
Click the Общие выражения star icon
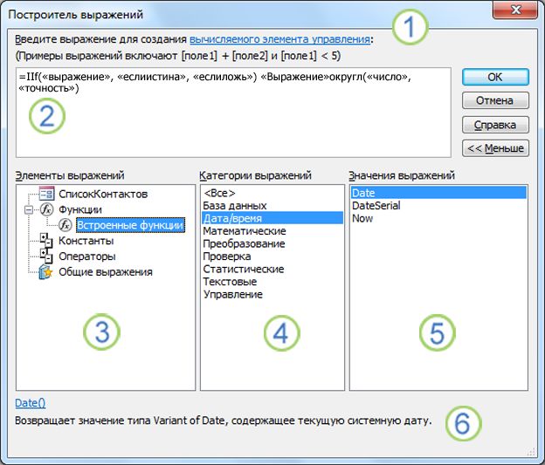coord(46,272)
